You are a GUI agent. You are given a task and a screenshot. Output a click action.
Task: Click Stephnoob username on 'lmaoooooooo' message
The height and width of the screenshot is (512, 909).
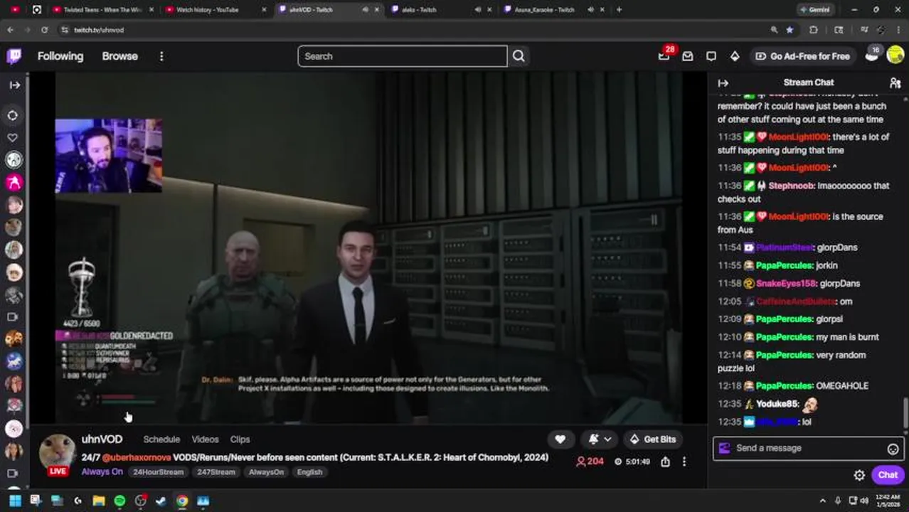pos(791,186)
